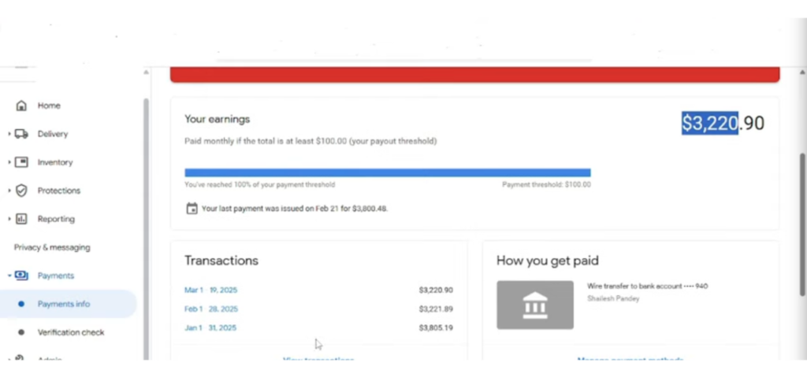Click the bank building icon

tap(535, 305)
